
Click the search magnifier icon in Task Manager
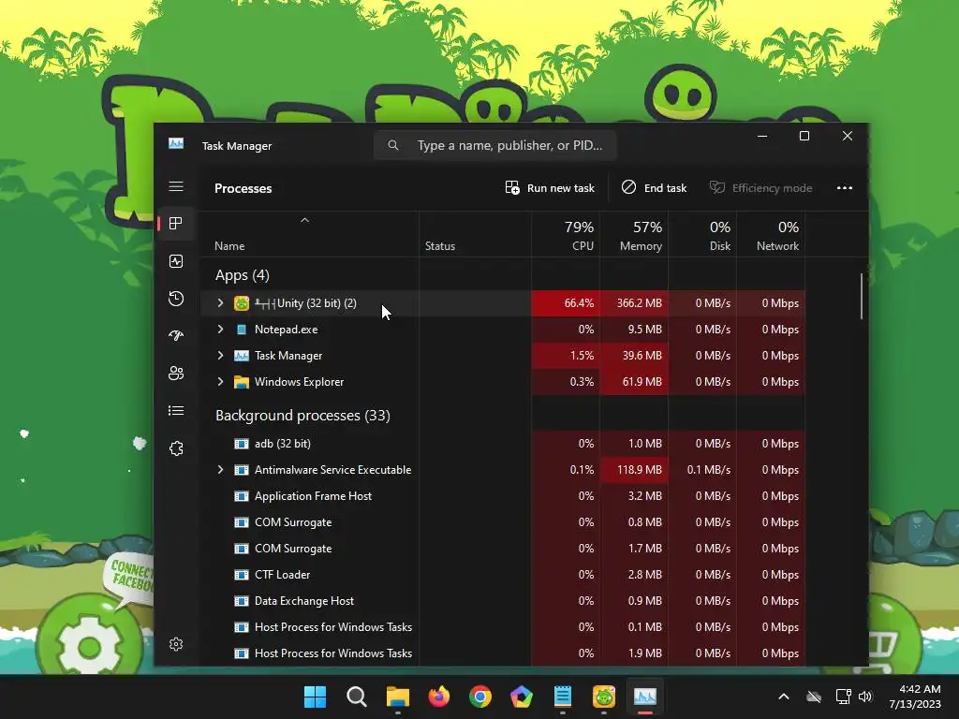tap(393, 145)
